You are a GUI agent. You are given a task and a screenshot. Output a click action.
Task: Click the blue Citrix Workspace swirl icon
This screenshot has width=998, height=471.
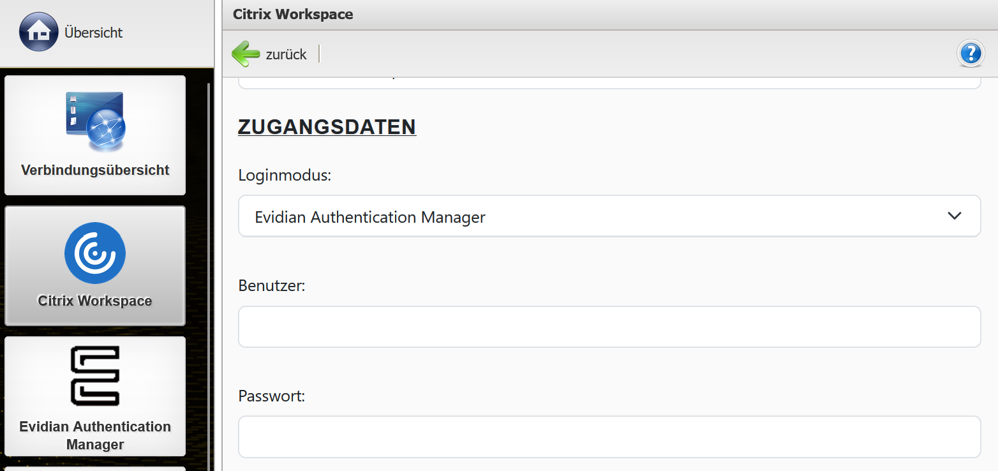click(x=95, y=253)
